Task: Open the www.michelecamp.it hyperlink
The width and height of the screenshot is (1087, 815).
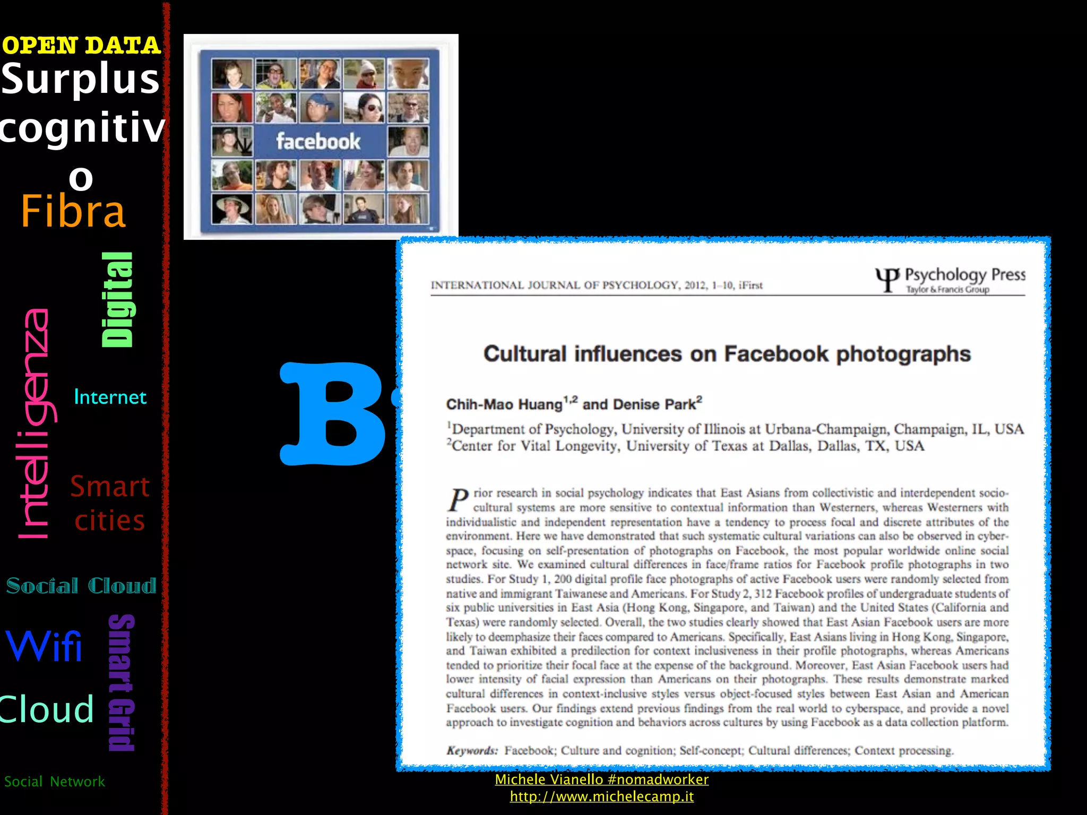Action: click(x=601, y=796)
